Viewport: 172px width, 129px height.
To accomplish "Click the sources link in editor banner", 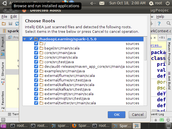I will [156, 45].
